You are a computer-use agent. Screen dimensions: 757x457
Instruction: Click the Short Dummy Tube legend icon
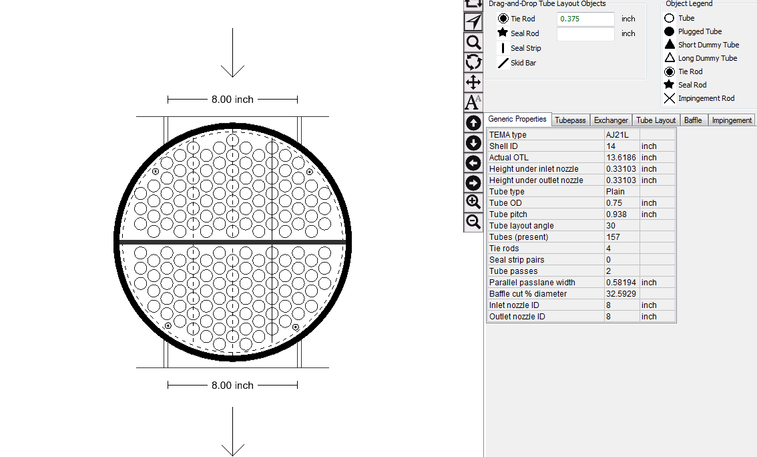pos(669,45)
